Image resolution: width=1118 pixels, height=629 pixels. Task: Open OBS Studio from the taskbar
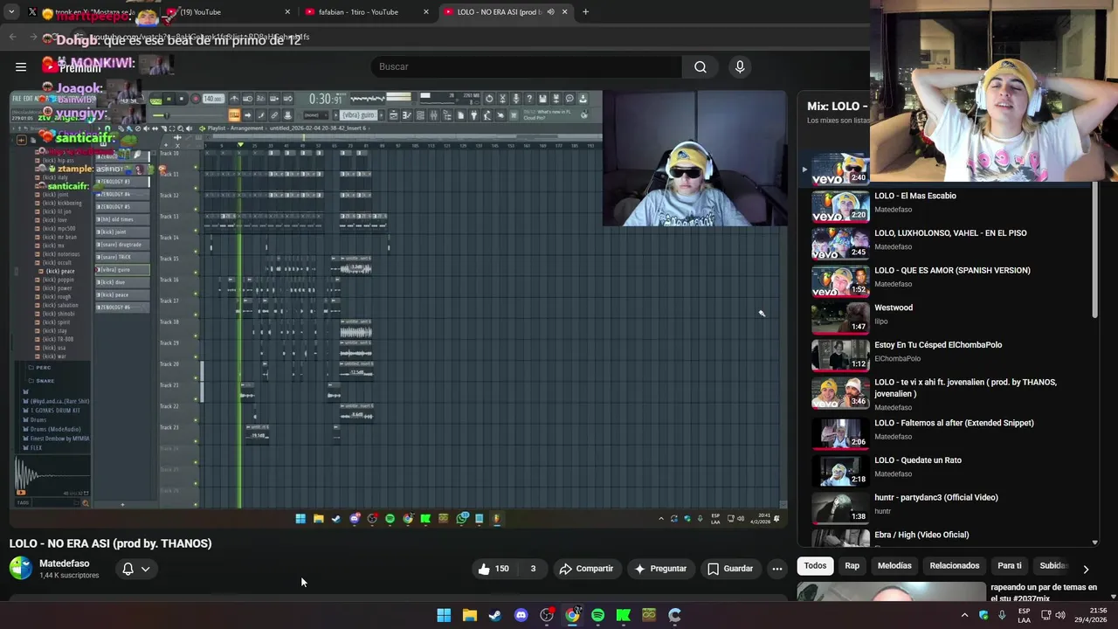(547, 615)
